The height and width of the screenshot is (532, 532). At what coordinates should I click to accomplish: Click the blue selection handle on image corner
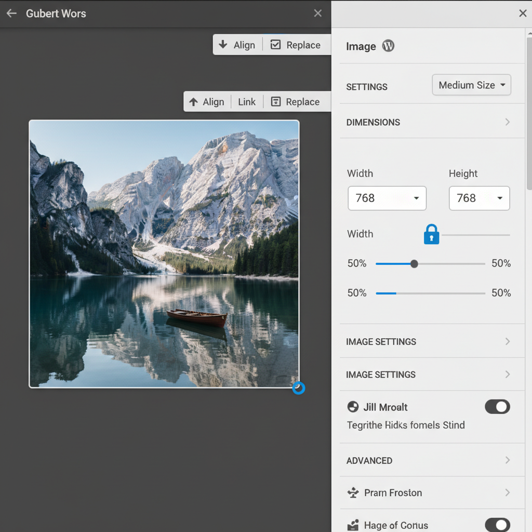[299, 388]
